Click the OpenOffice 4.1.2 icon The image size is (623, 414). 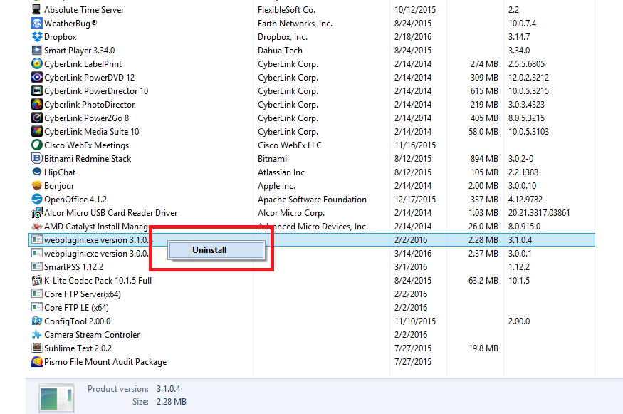tap(37, 200)
